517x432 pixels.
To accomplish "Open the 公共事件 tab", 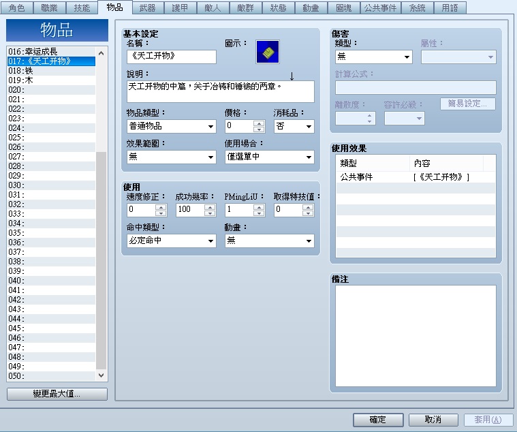I will [381, 7].
